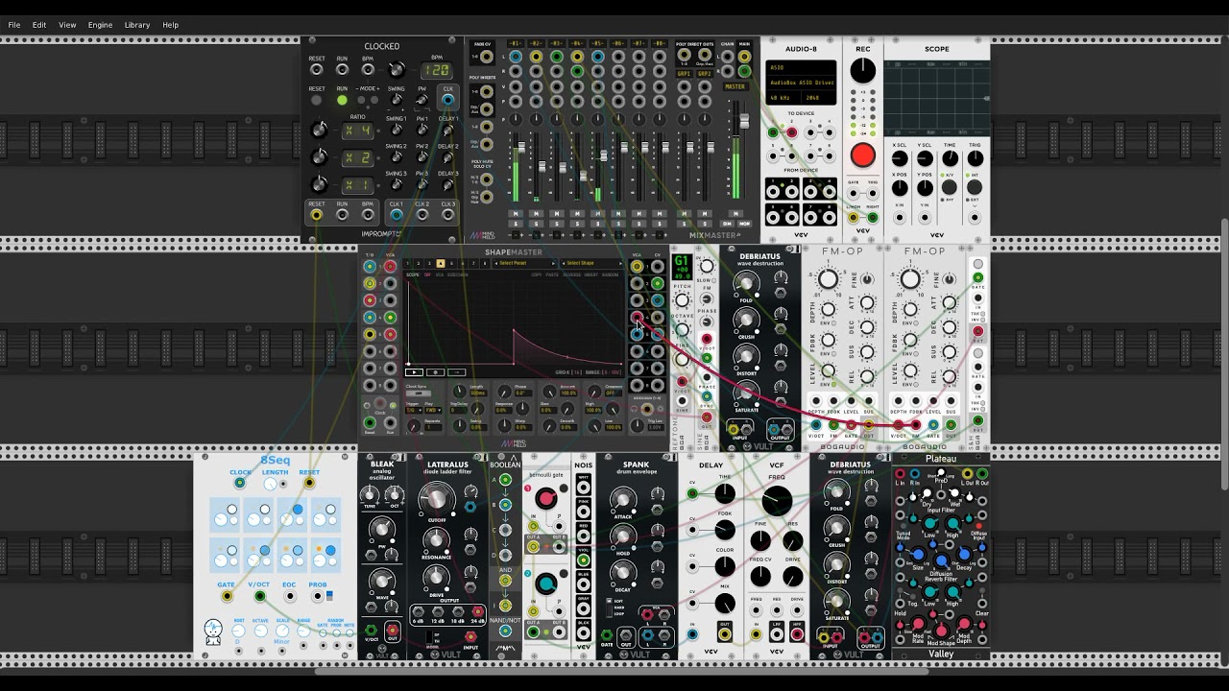Screen dimensions: 1229x691
Task: Click INVERT in ShapeMaster
Action: 591,274
